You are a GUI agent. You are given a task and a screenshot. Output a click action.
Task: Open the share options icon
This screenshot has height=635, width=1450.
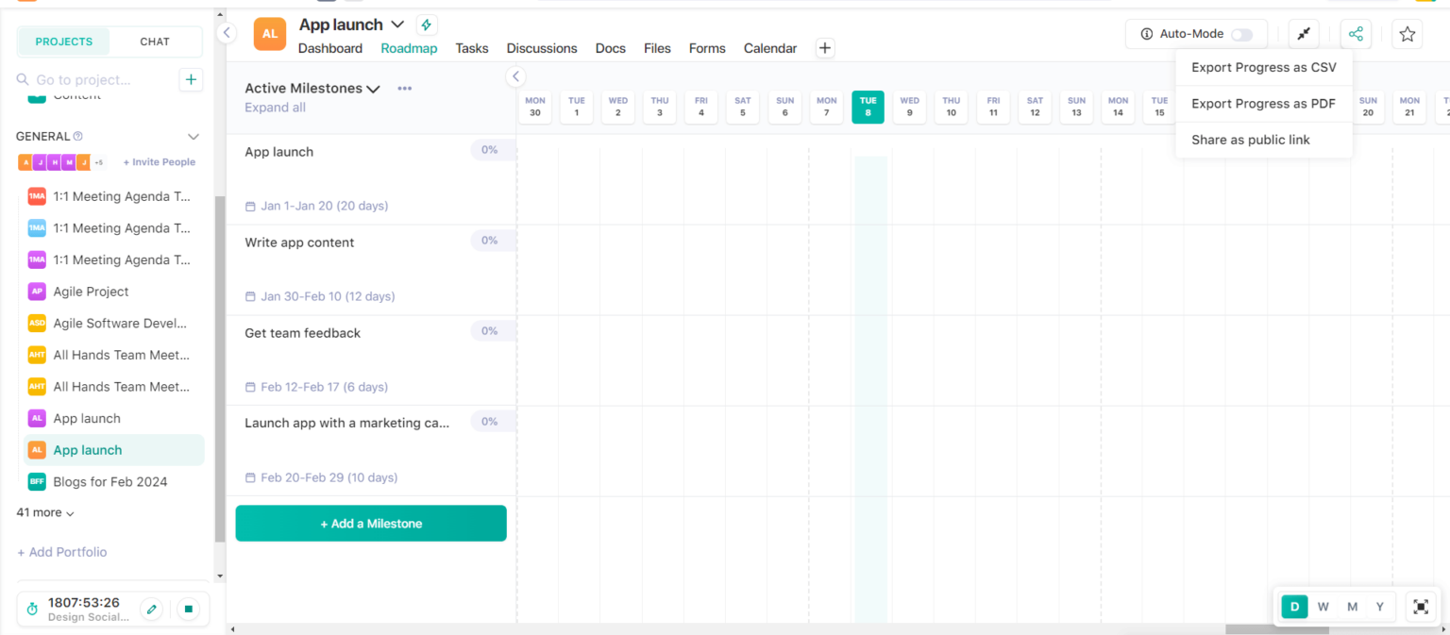point(1356,33)
